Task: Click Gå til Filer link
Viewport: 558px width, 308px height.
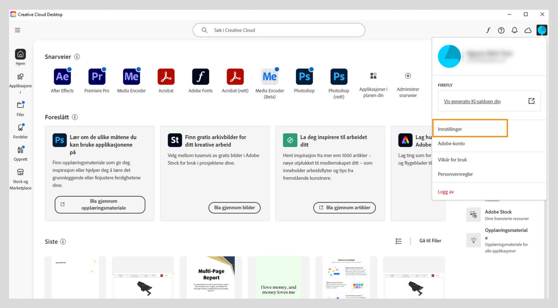Action: coord(430,241)
